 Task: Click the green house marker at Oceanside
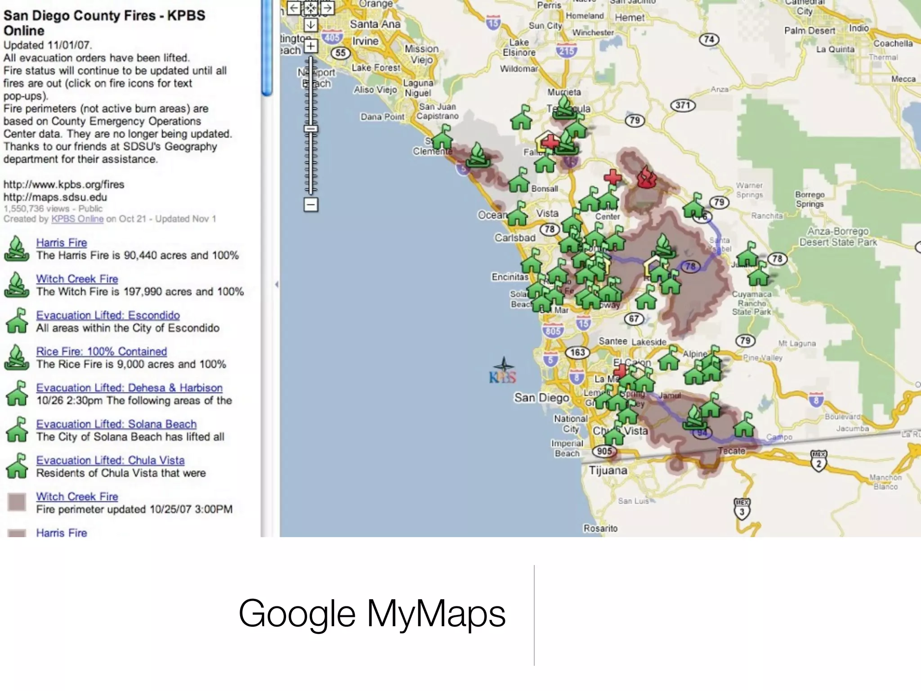tap(517, 214)
